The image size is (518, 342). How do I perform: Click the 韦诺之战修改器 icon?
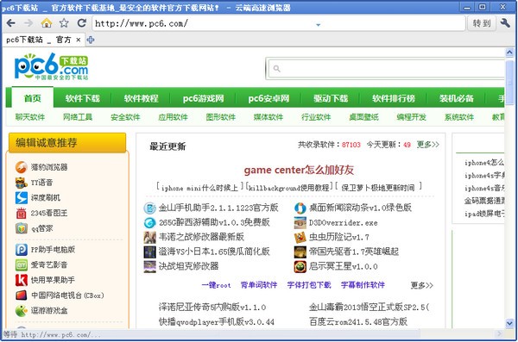pyautogui.click(x=149, y=237)
